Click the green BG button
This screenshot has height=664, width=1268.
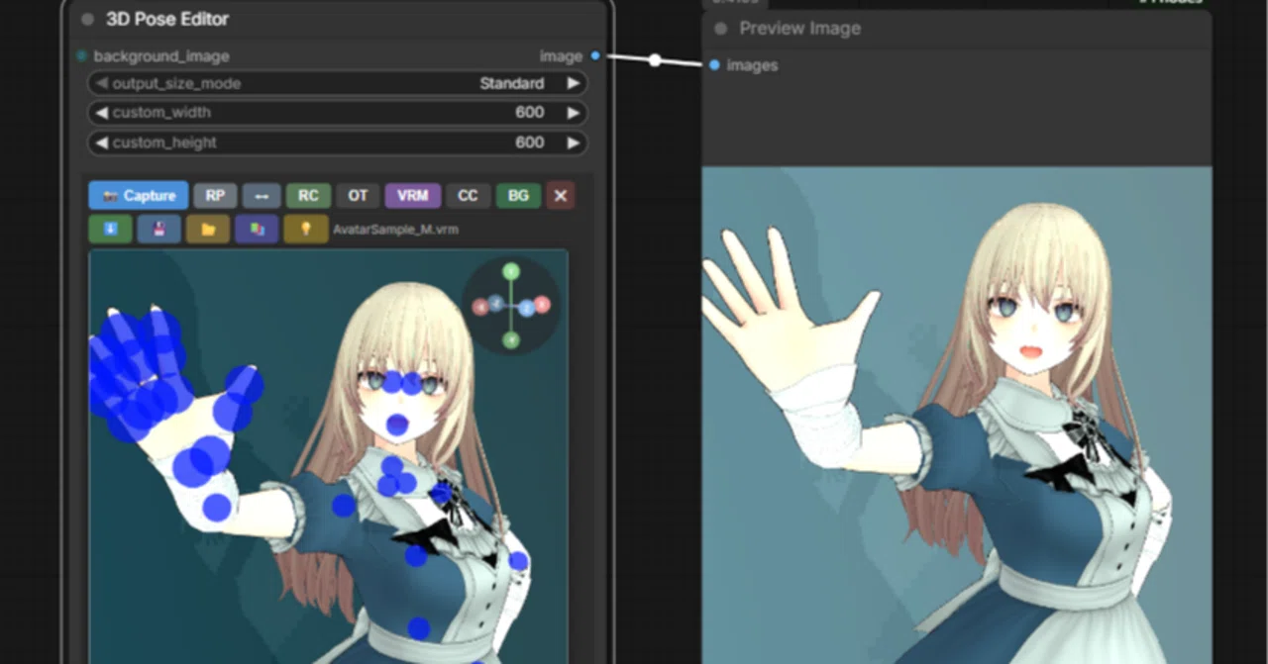pyautogui.click(x=518, y=196)
